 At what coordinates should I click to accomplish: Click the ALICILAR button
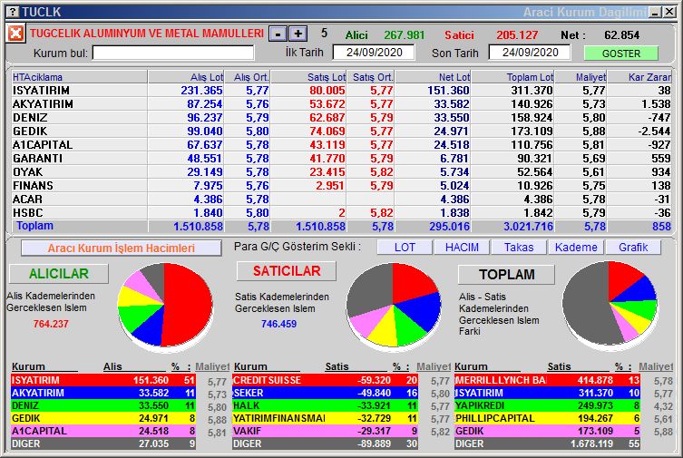click(x=59, y=274)
